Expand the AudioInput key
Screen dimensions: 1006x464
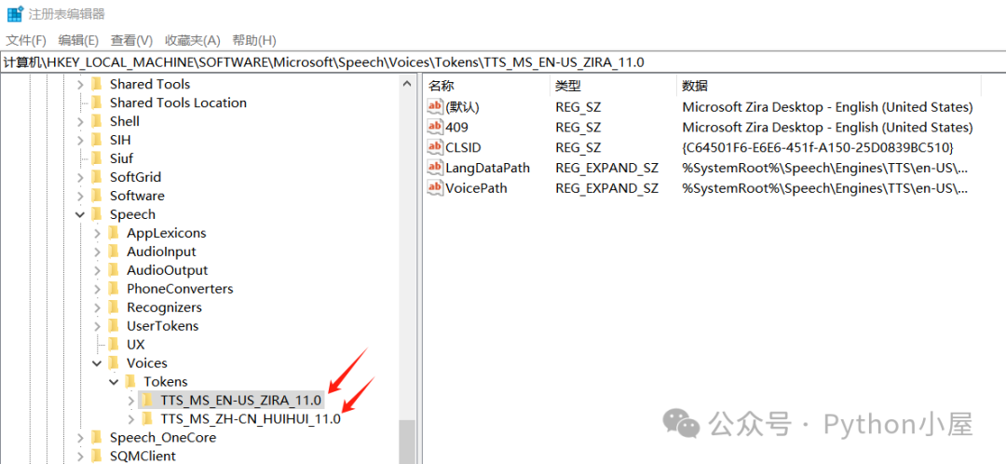pos(97,252)
